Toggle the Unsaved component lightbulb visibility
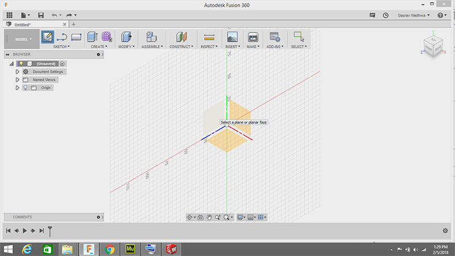Viewport: 455px width, 256px height. [21, 64]
